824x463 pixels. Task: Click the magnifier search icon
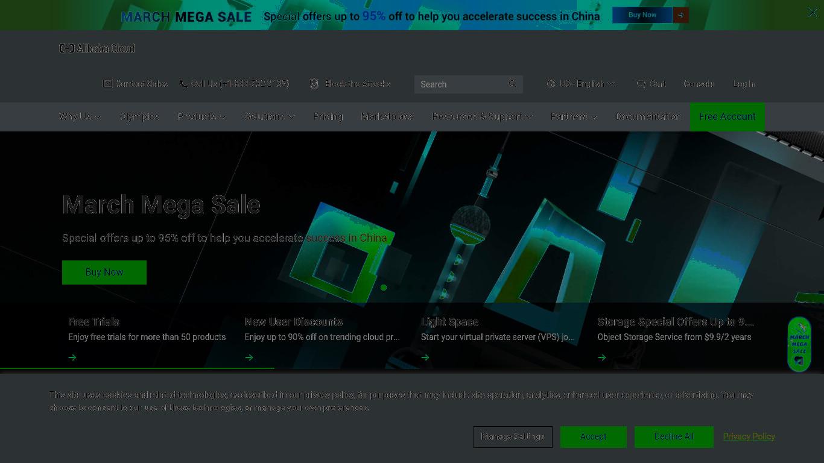513,84
